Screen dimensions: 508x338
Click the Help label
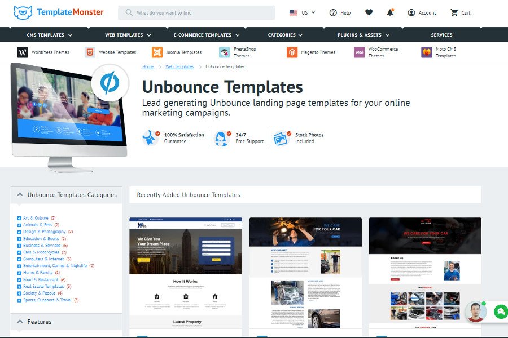345,12
